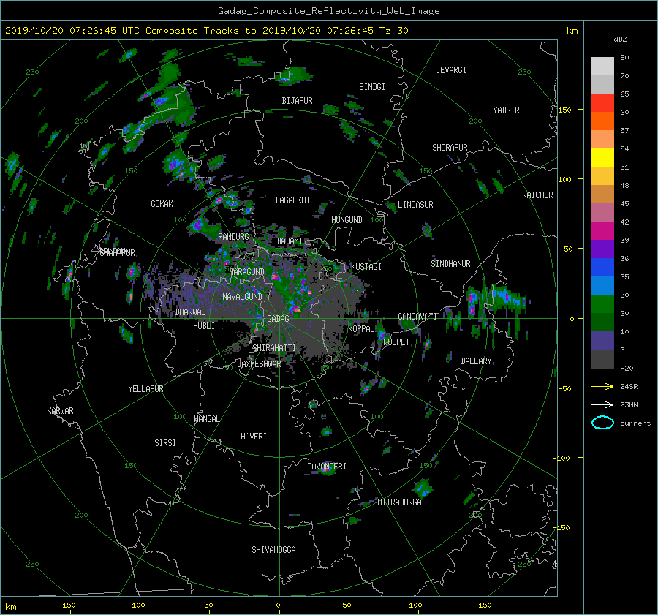Pick the yellow 54-51 dBZ color swatch
This screenshot has height=615, width=658.
point(602,158)
